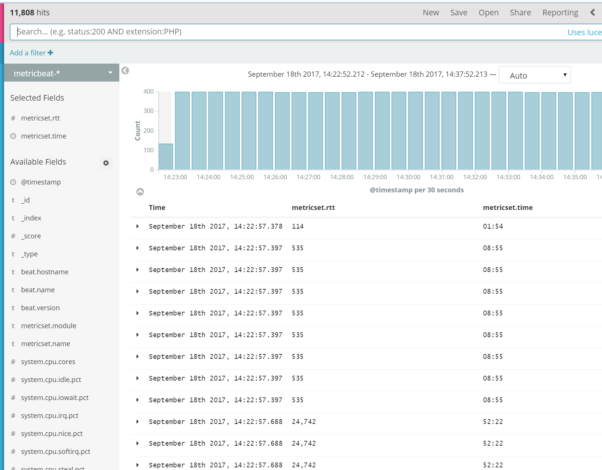Click text type icon of _id field
602x470 pixels.
(13, 200)
